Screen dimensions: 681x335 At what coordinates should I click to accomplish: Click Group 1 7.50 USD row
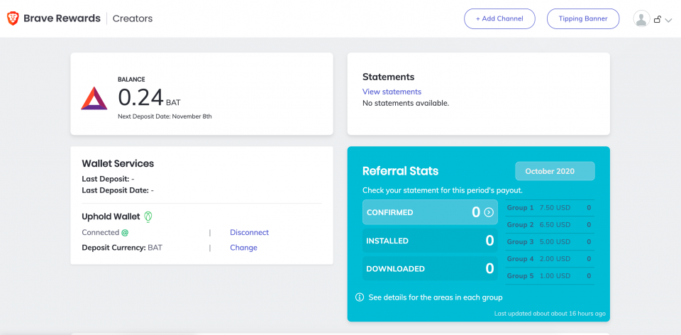[550, 208]
